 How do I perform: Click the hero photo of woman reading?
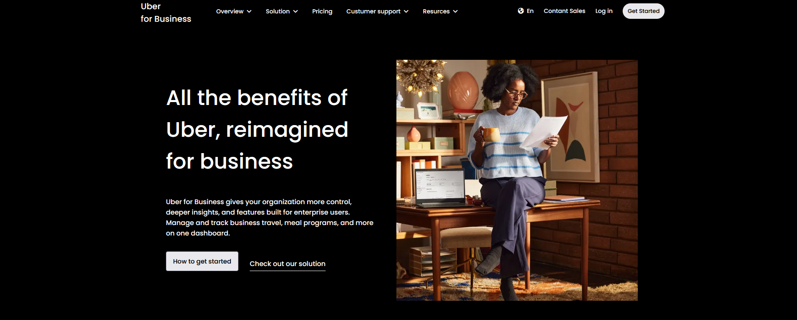[517, 180]
